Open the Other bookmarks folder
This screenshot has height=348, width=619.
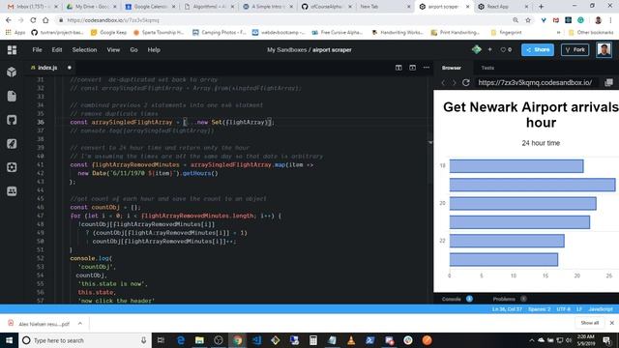591,32
